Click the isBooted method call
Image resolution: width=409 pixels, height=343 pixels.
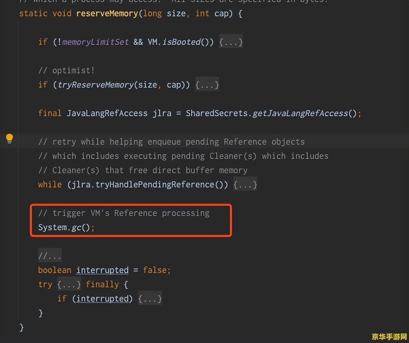tap(181, 42)
